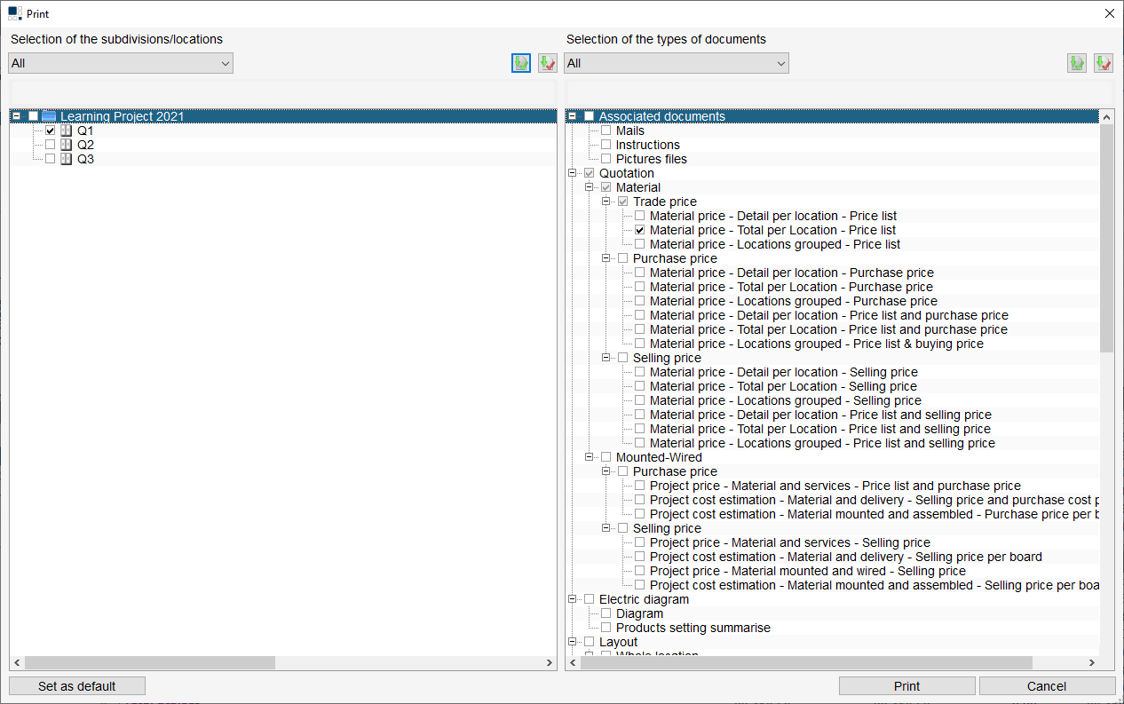The width and height of the screenshot is (1124, 704).
Task: Expand the Layout tree node
Action: coord(573,642)
